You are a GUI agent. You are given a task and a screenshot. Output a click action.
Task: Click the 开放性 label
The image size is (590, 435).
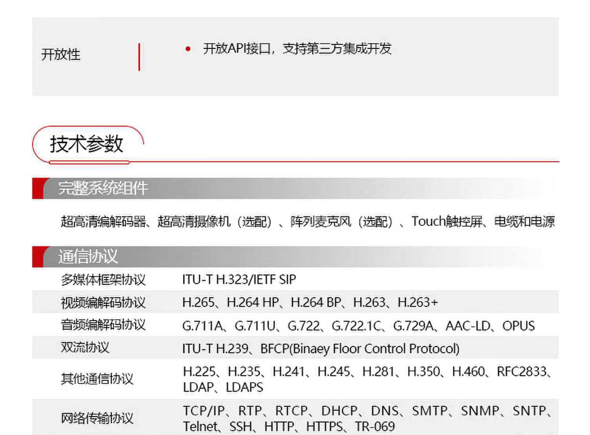[61, 54]
